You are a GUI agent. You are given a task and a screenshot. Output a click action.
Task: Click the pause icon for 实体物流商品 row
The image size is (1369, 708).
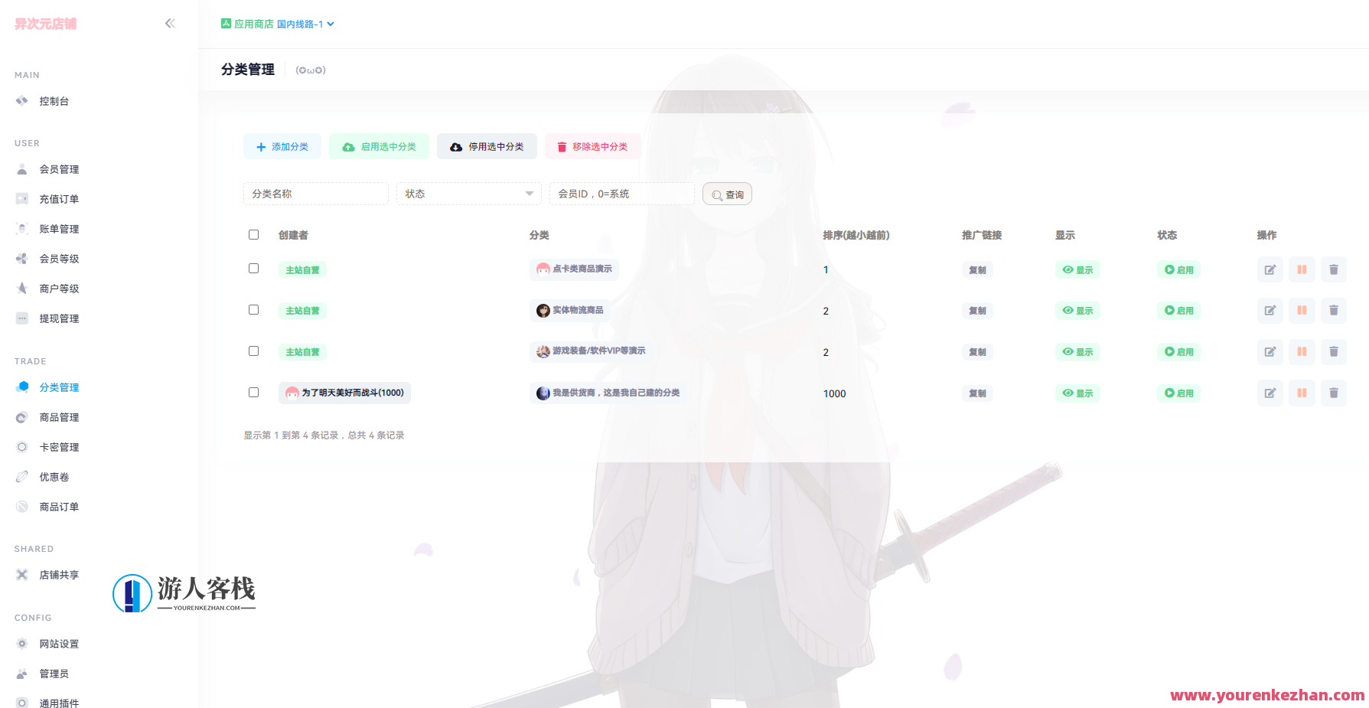1302,311
